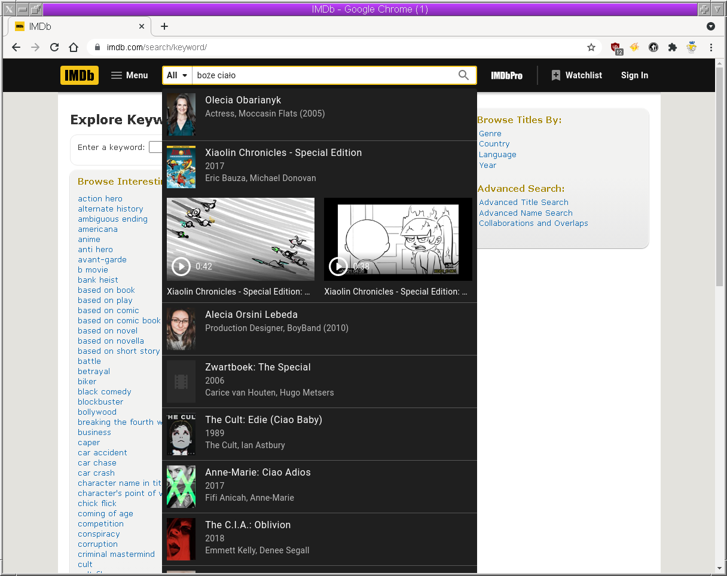This screenshot has width=727, height=576.
Task: Click the round gray extension icon
Action: 653,47
